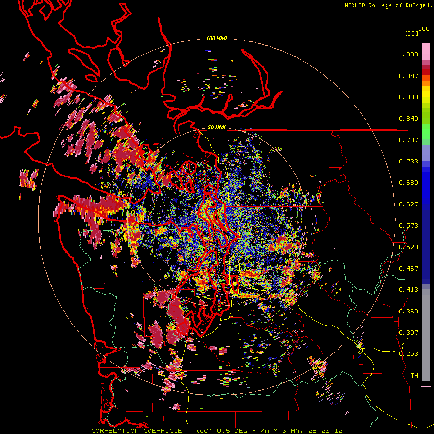
Task: Click the 0.360 value on the scale
Action: (408, 311)
